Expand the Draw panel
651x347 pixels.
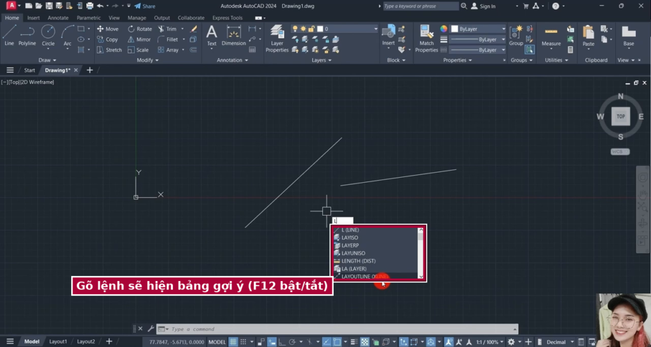coord(47,60)
